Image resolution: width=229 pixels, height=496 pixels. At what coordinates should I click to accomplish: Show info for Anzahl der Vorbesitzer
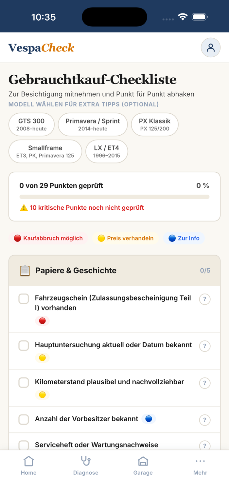pos(205,420)
